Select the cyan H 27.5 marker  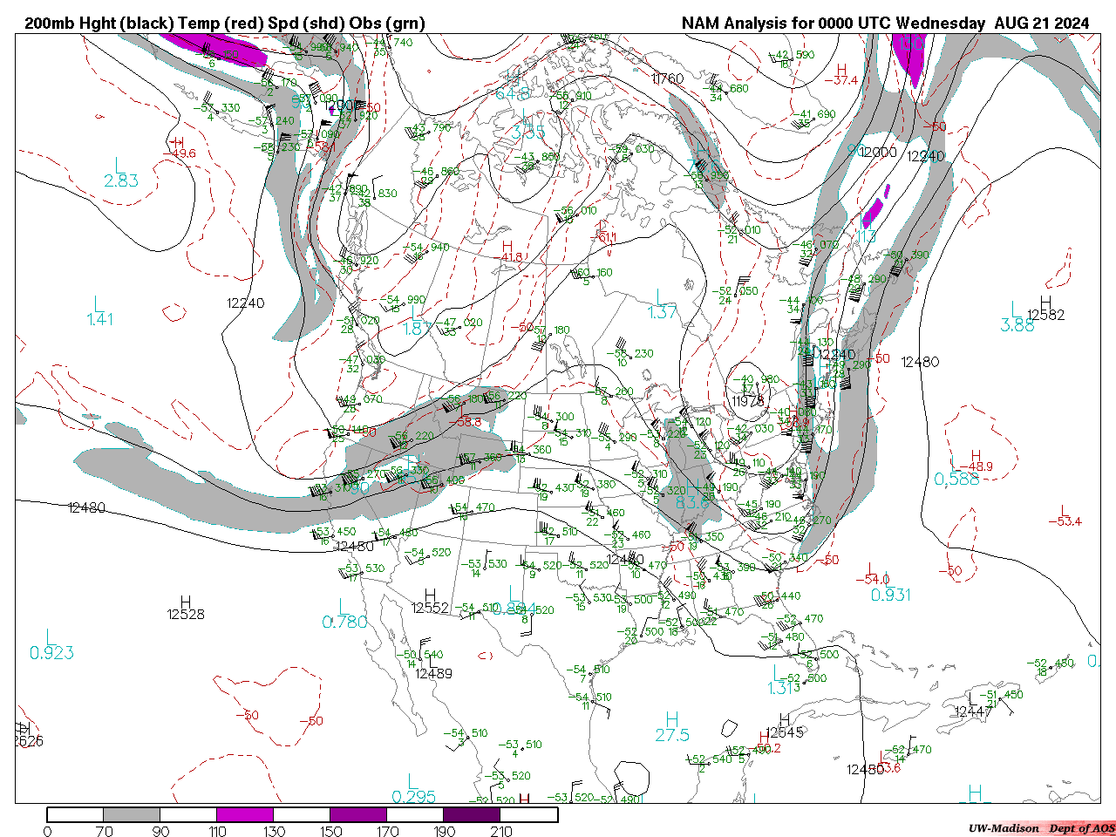tap(672, 727)
